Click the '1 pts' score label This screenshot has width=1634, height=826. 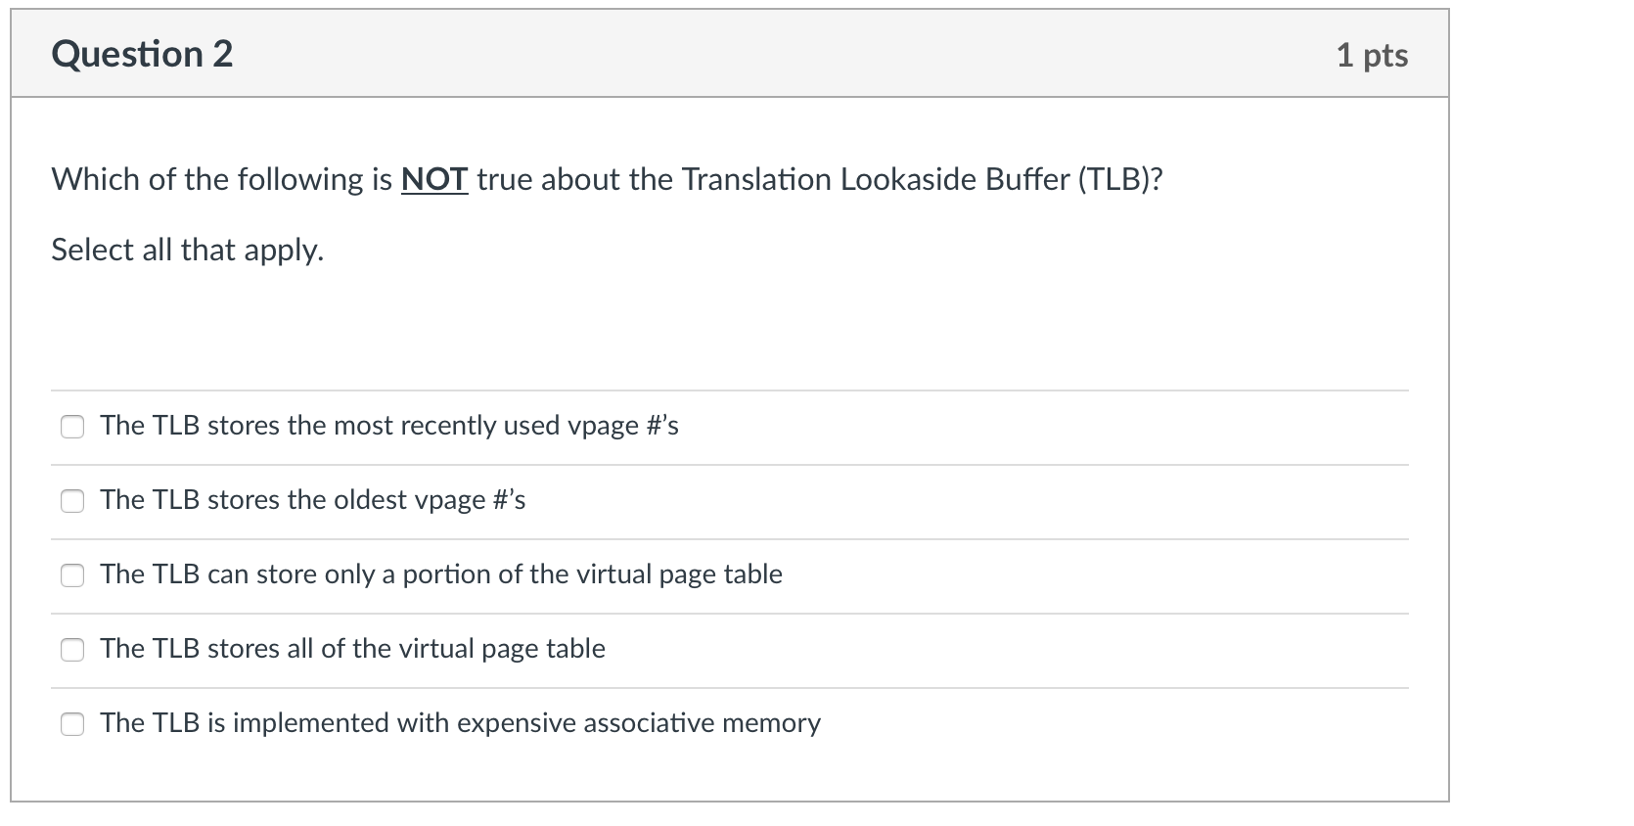[1372, 55]
